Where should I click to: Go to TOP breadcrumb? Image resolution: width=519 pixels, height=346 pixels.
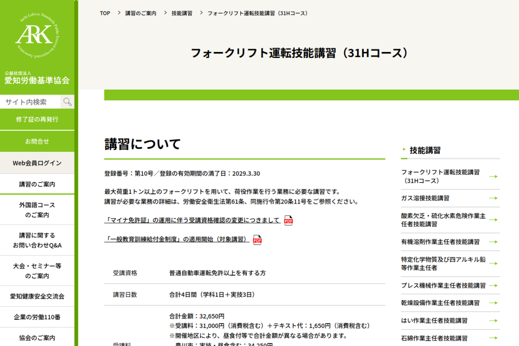[105, 13]
